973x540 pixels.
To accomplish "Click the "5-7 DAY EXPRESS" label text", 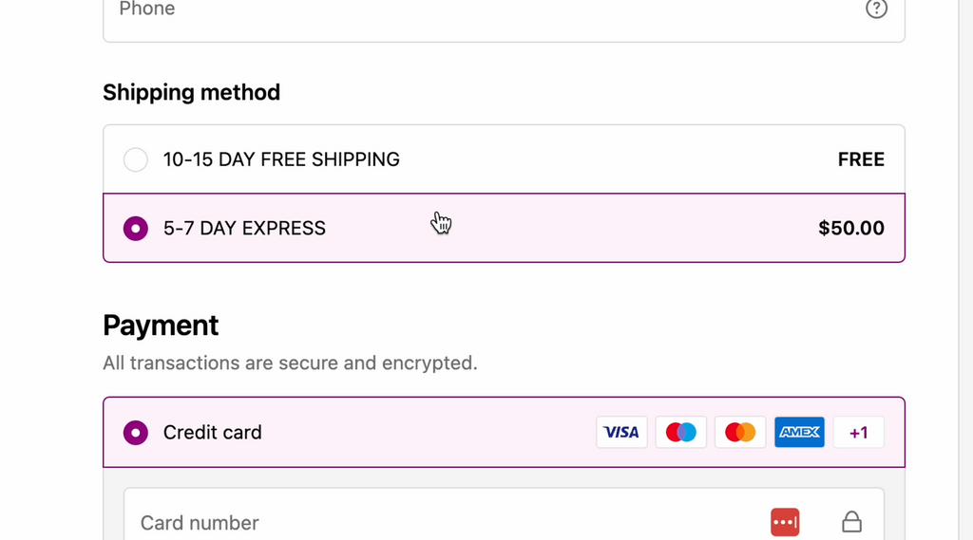I will [244, 228].
